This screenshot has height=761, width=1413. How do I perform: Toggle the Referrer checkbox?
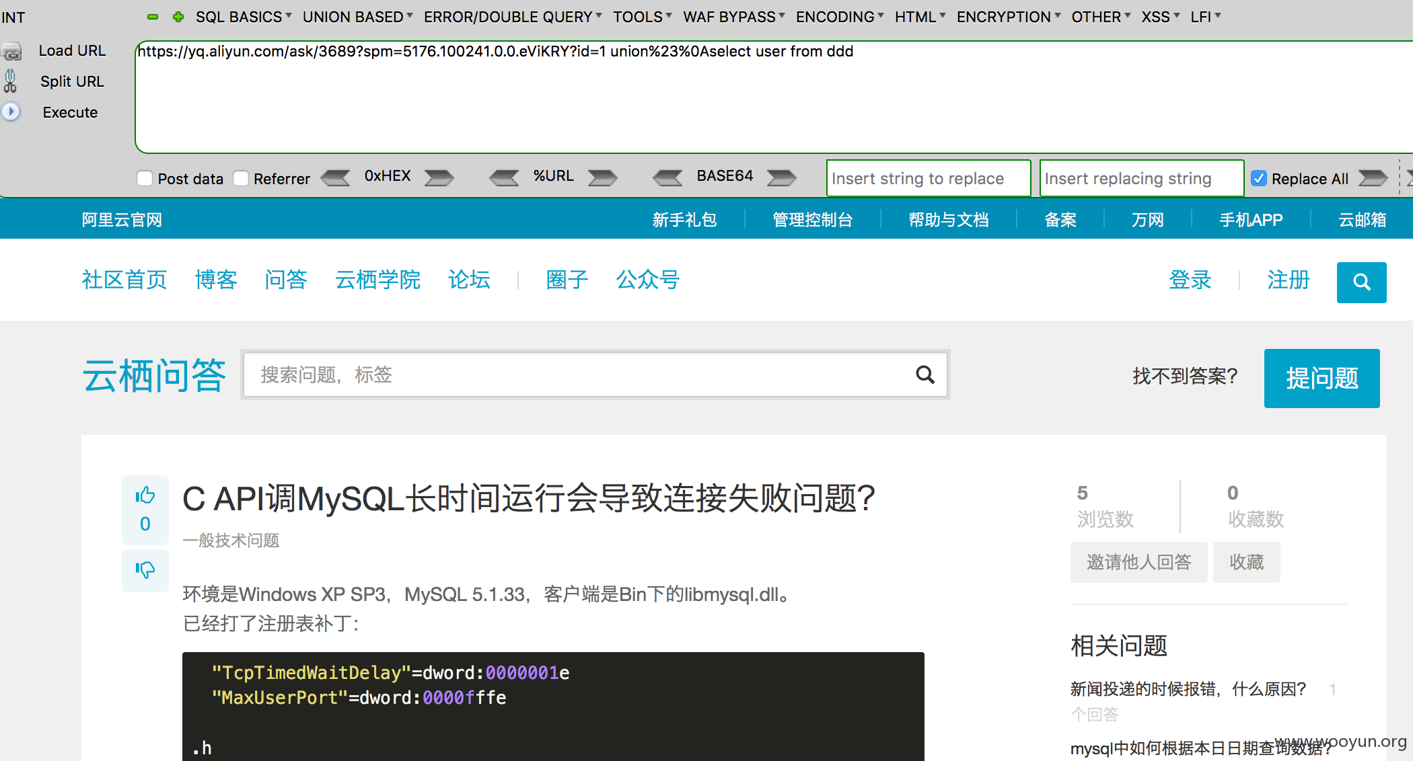pos(240,178)
